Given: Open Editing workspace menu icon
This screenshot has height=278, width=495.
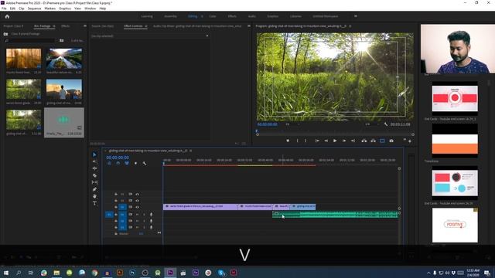Looking at the screenshot, I should point(202,16).
